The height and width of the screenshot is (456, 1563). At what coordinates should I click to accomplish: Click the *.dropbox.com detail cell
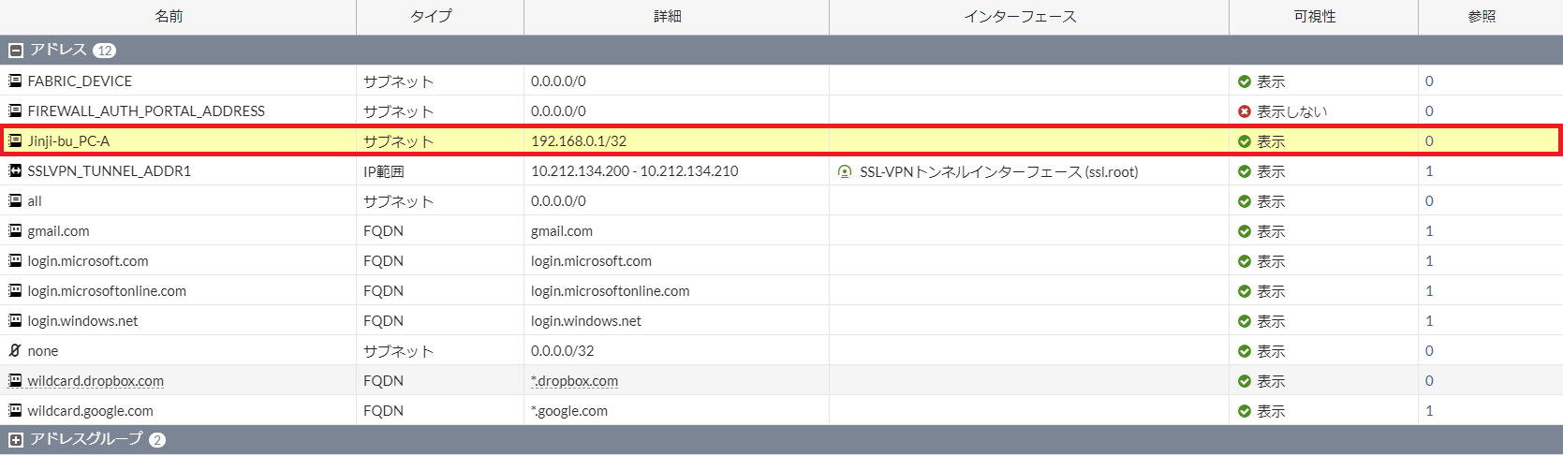pyautogui.click(x=574, y=381)
